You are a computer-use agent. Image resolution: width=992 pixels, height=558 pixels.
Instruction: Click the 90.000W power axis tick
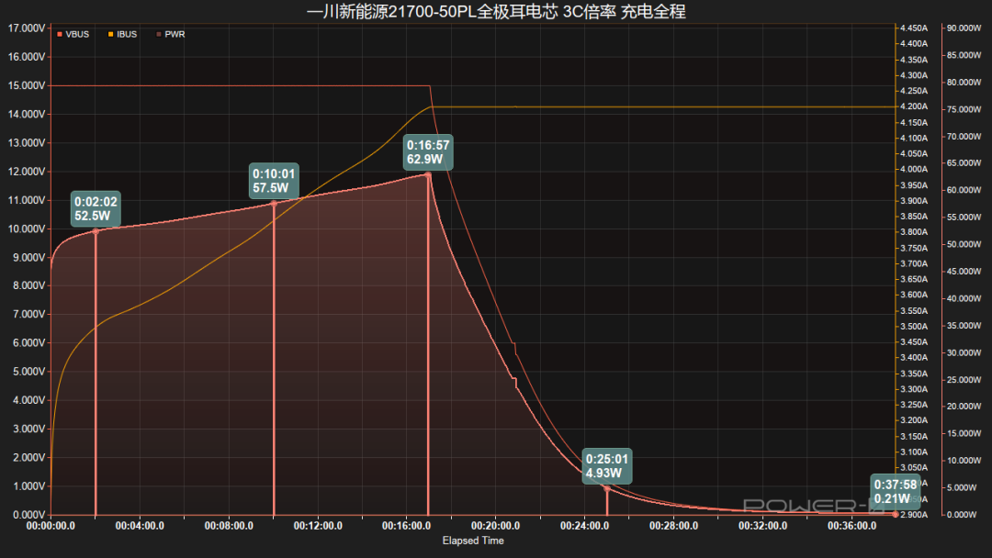[x=964, y=28]
